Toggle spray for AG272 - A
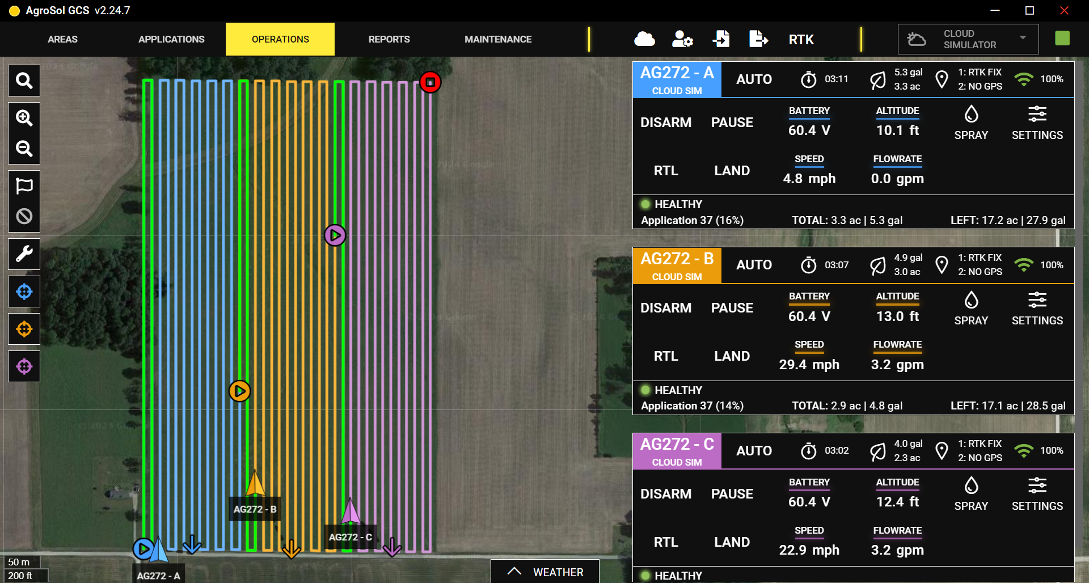This screenshot has height=583, width=1089. point(971,122)
